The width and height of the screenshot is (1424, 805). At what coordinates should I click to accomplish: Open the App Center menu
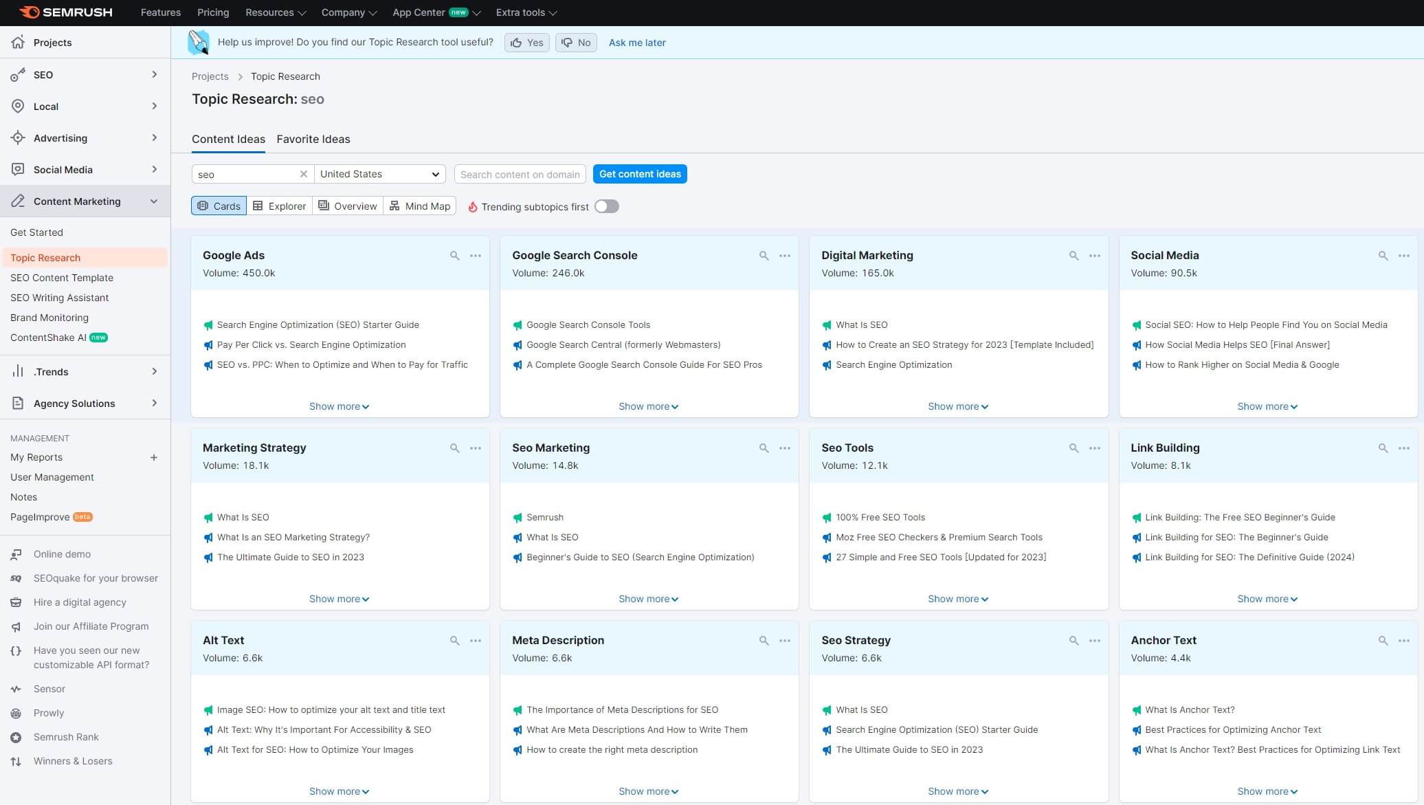(x=436, y=12)
